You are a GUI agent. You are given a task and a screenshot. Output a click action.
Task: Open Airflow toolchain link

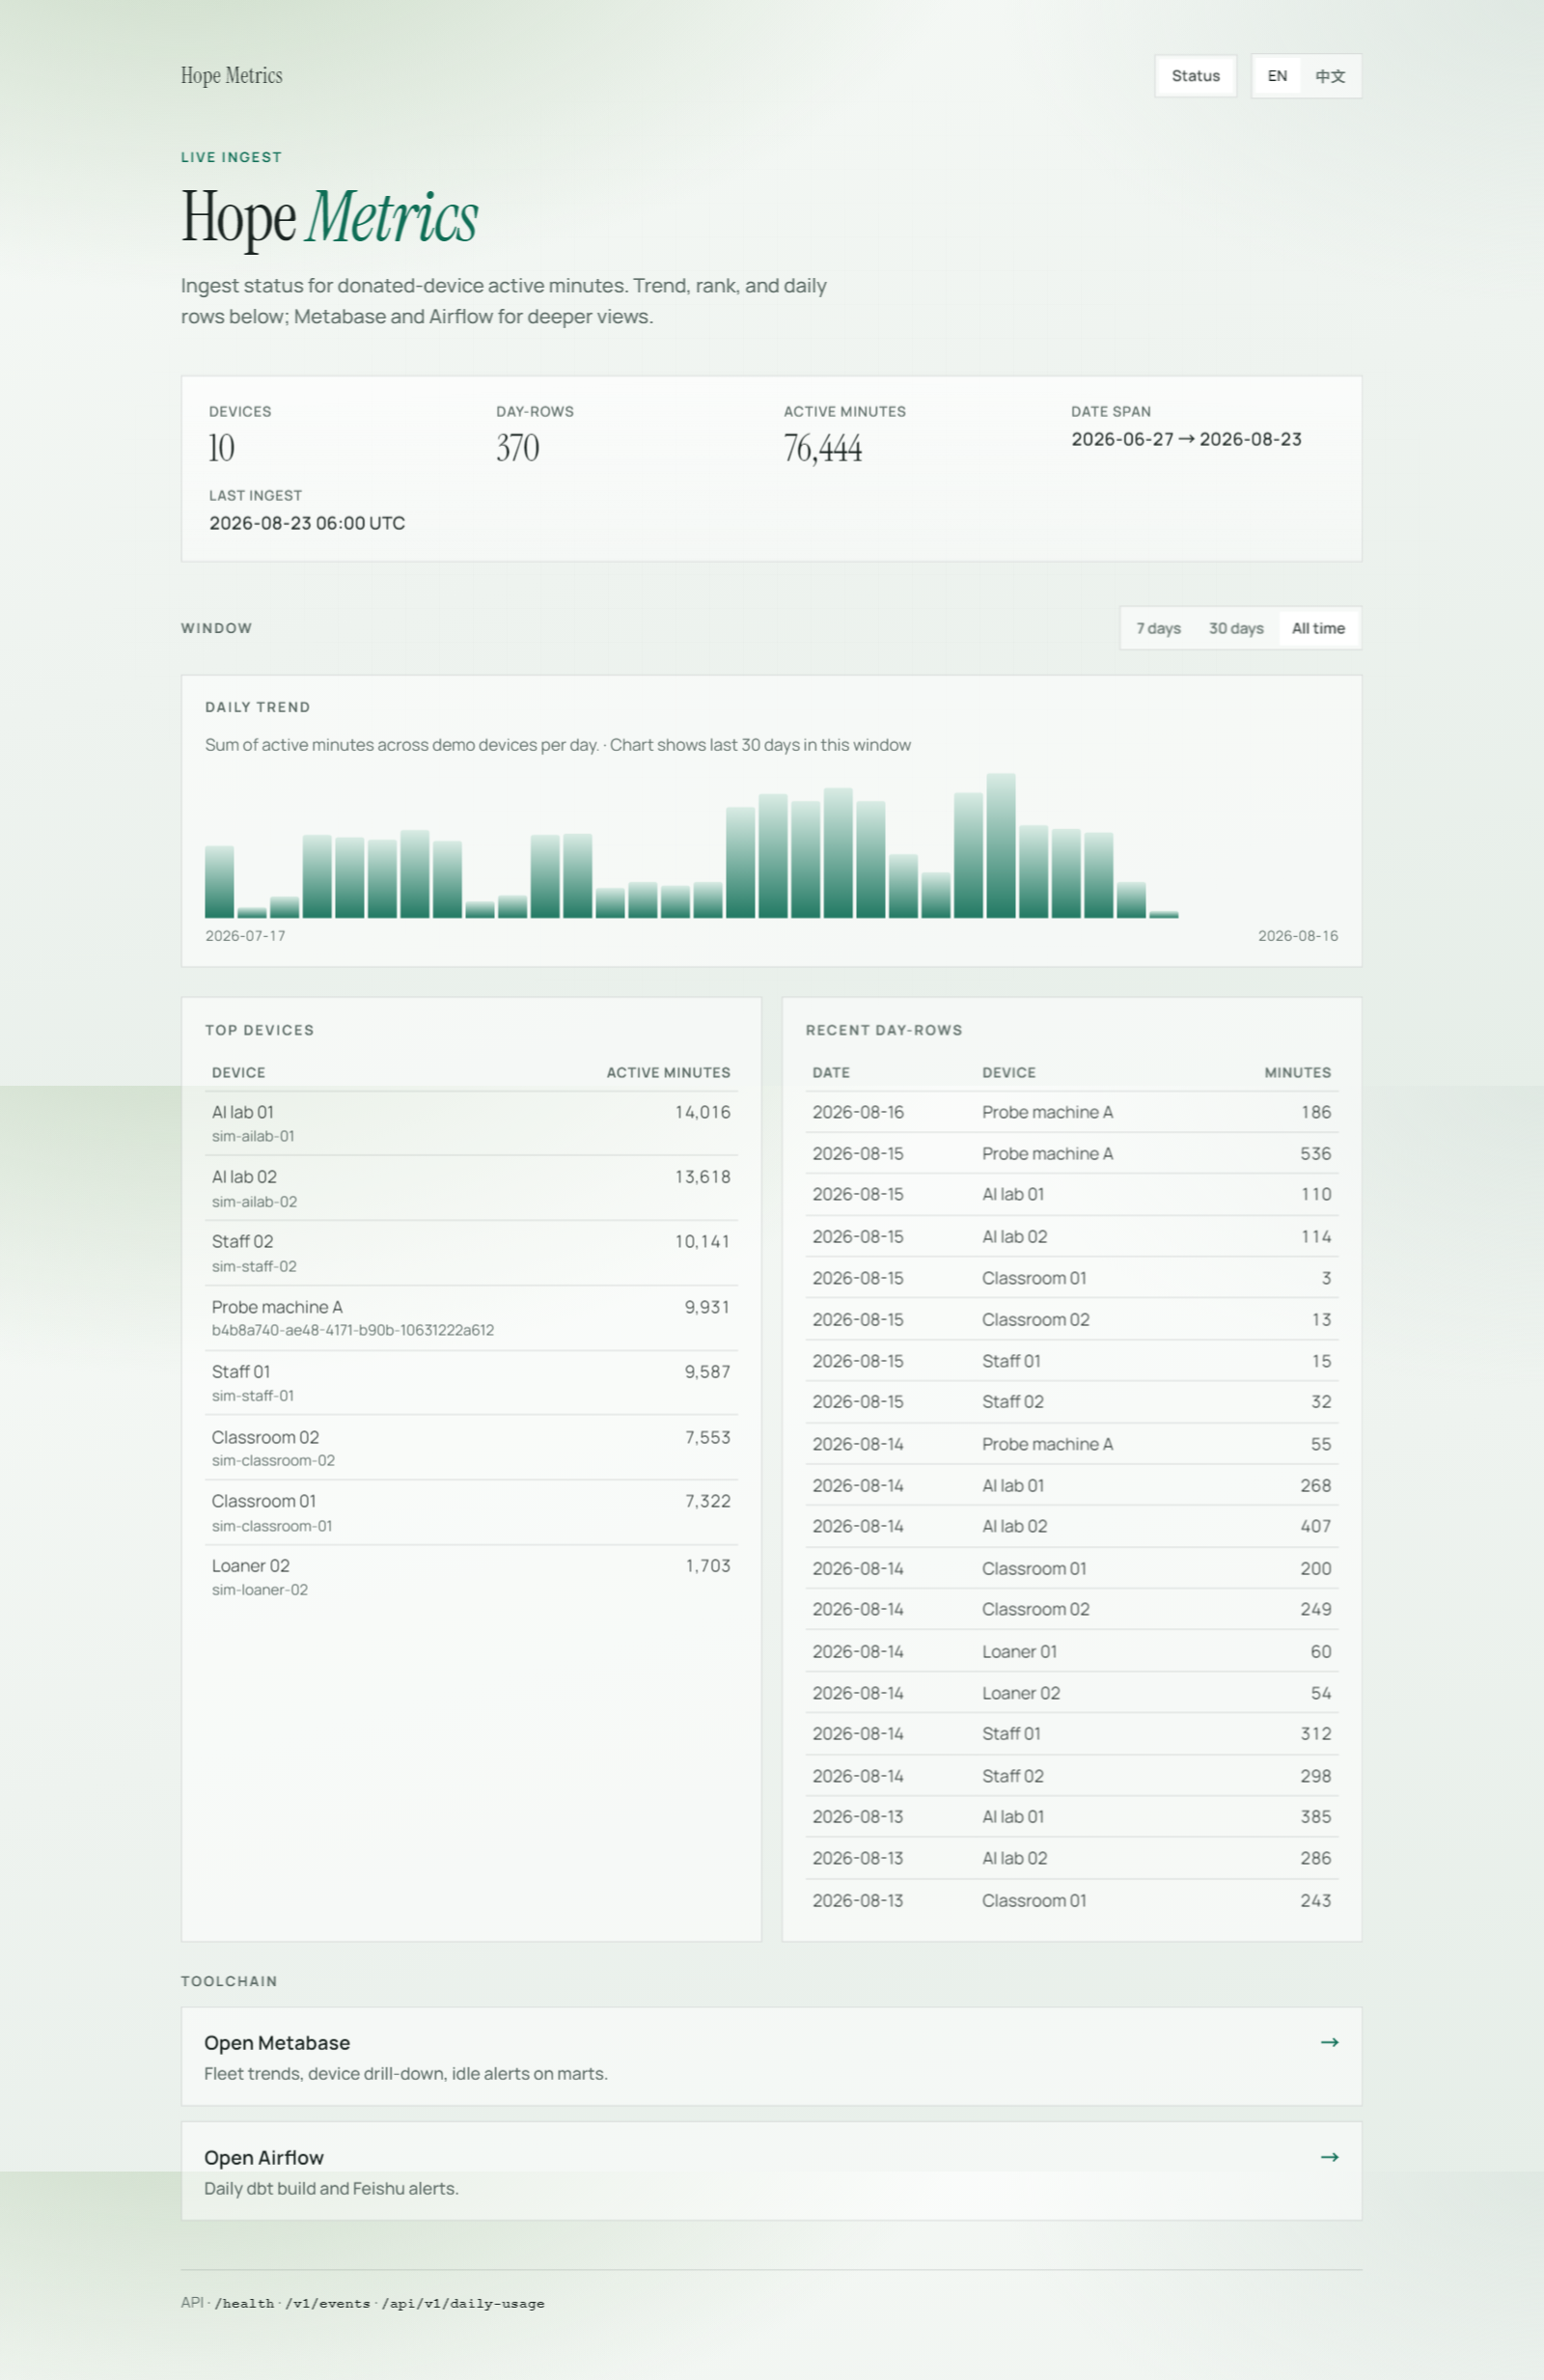[771, 2171]
